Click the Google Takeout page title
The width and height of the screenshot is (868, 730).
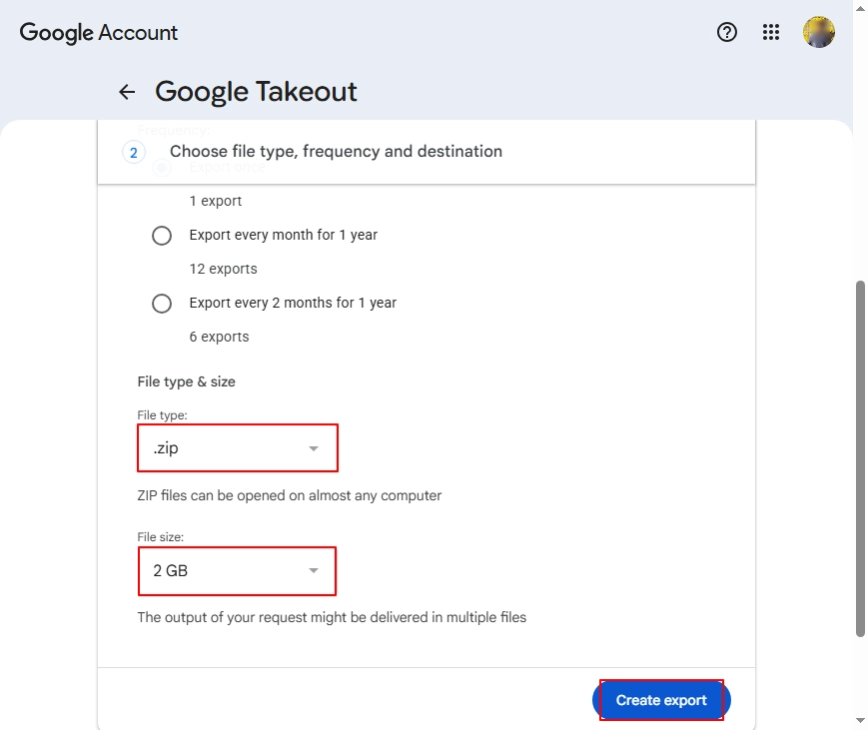coord(256,91)
